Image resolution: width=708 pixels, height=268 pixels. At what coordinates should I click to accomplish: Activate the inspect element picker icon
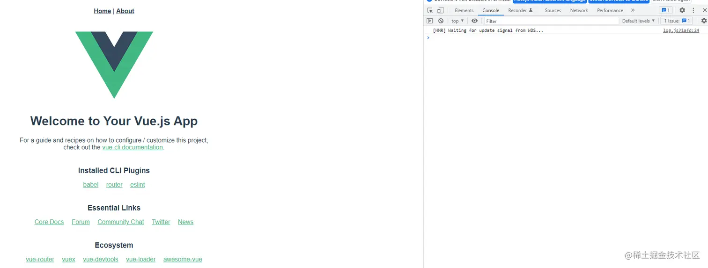(x=430, y=10)
